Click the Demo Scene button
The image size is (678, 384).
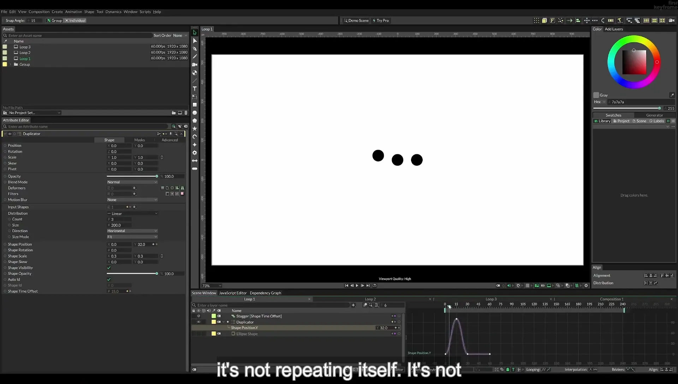click(356, 20)
